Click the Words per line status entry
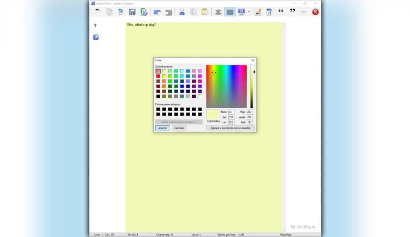This screenshot has height=237, width=410. (x=231, y=235)
